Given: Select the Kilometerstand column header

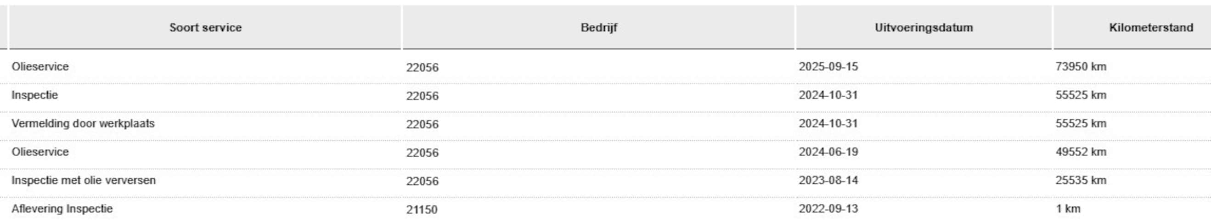Looking at the screenshot, I should [1150, 27].
